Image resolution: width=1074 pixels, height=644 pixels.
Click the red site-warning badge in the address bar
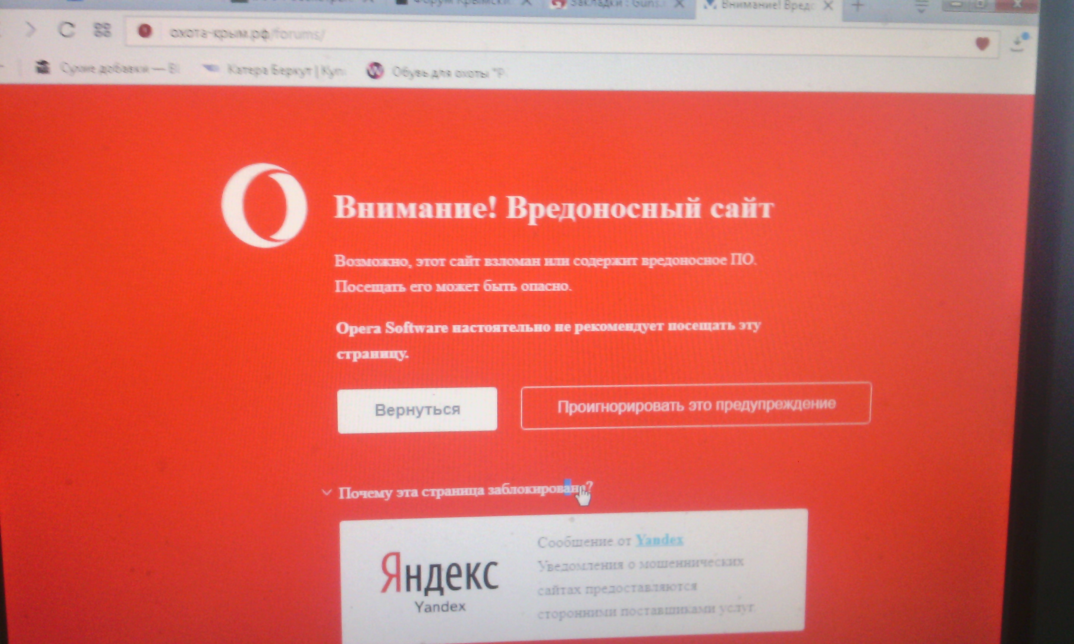(145, 31)
